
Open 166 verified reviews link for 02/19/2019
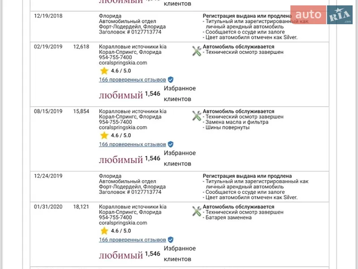[x=132, y=80]
